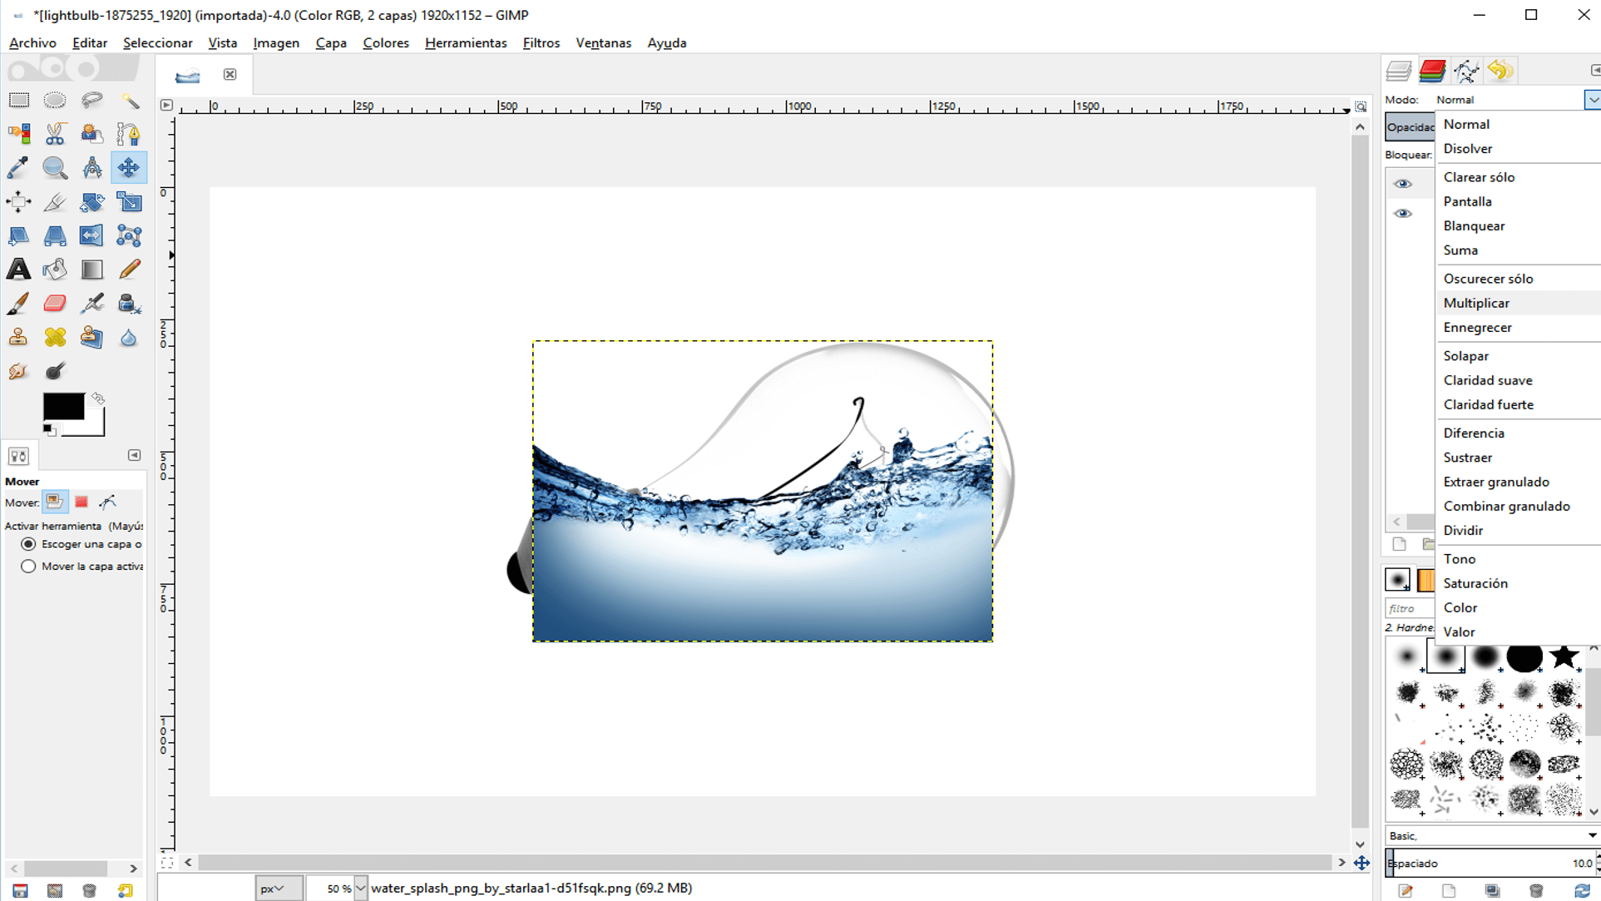
Task: Set Mover mode to selection
Action: pos(82,502)
